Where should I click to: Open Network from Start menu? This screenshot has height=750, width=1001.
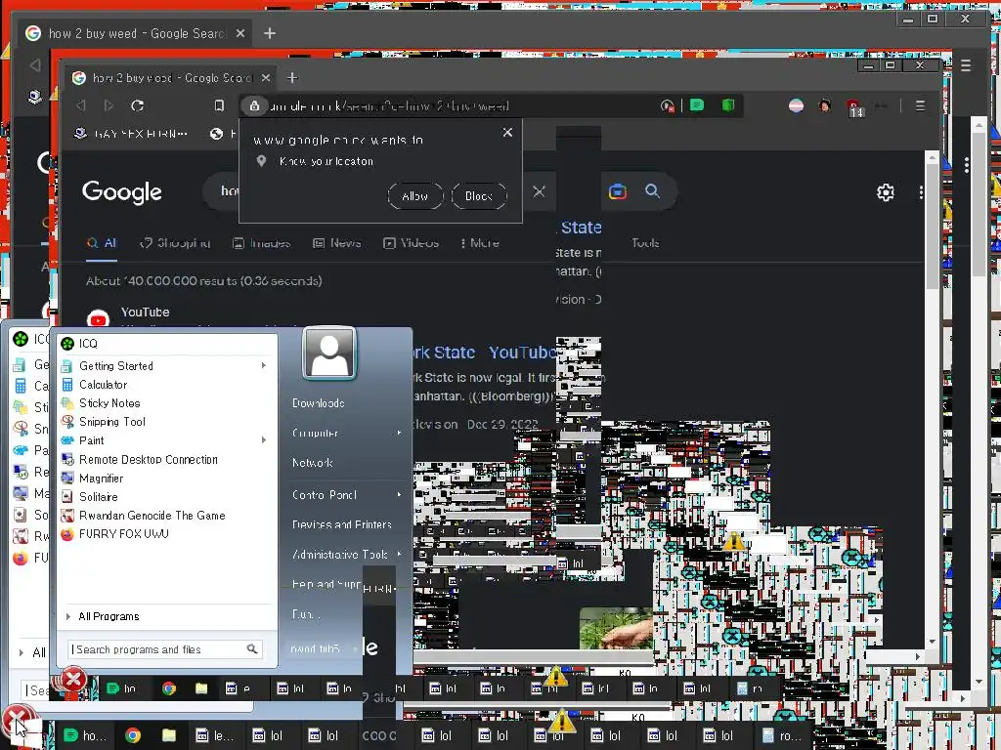tap(312, 463)
